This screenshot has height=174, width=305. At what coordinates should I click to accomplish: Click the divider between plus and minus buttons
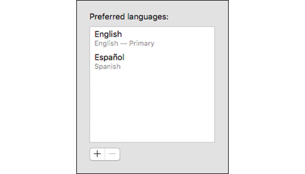point(105,154)
